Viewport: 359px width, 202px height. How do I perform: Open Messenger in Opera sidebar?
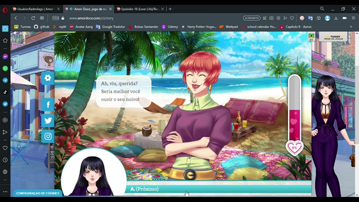(5, 56)
